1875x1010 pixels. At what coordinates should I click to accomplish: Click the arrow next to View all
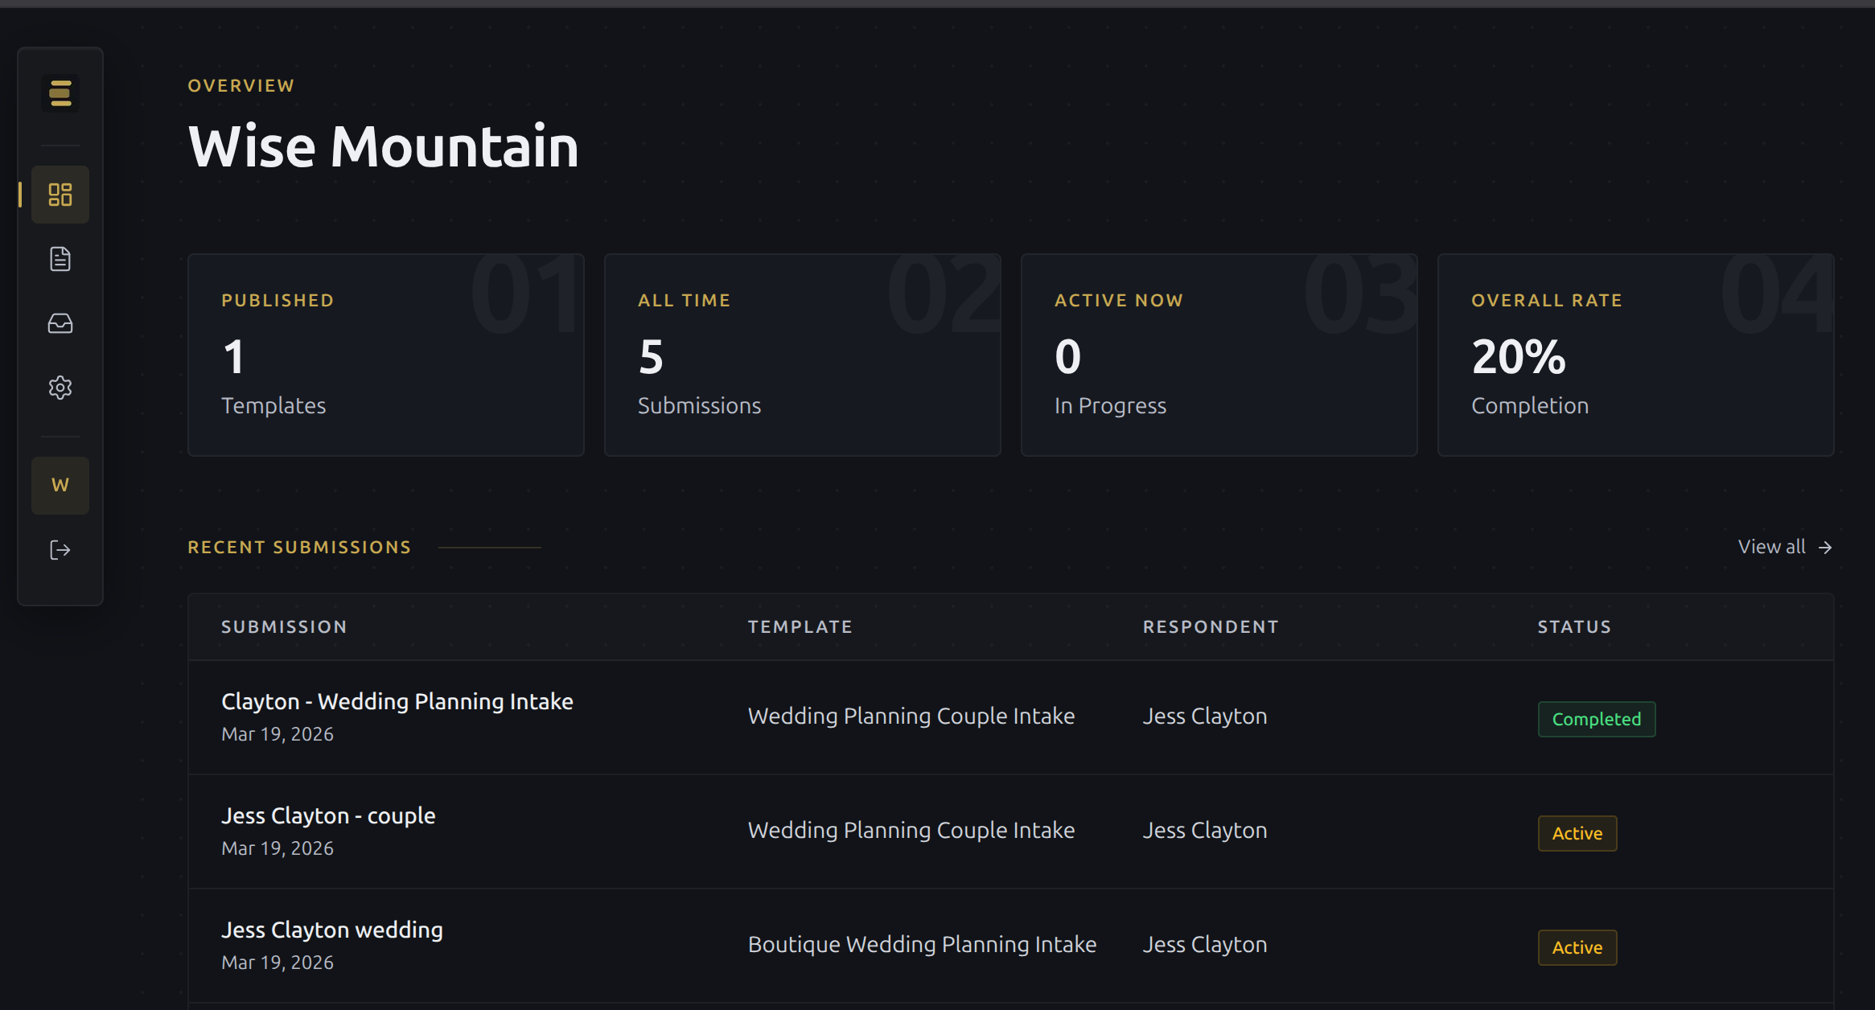(x=1825, y=548)
